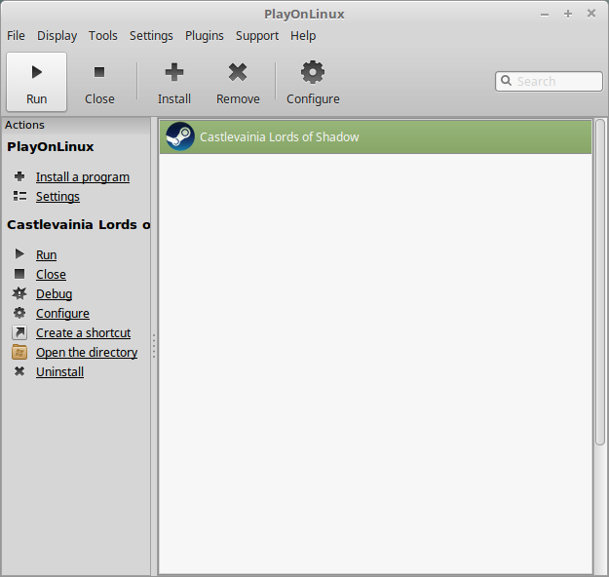Screen dimensions: 609x577
Task: Click the Uninstall link
Action: pyautogui.click(x=59, y=372)
